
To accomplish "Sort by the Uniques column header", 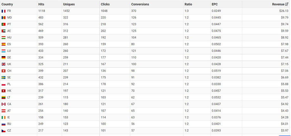I will click(69, 4).
